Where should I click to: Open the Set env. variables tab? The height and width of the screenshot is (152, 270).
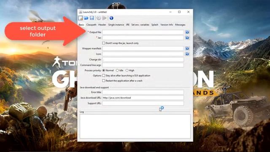pyautogui.click(x=140, y=24)
